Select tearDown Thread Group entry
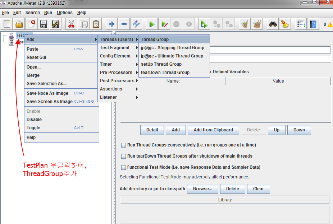Image resolution: width=333 pixels, height=224 pixels. pyautogui.click(x=174, y=73)
